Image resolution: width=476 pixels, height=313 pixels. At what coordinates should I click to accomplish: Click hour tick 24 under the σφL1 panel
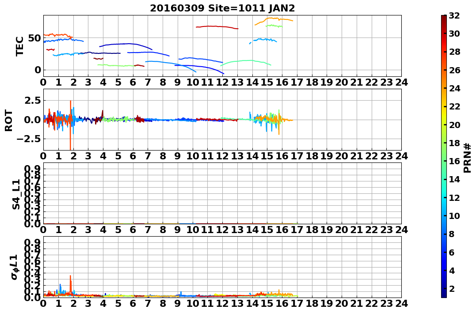[401, 303]
